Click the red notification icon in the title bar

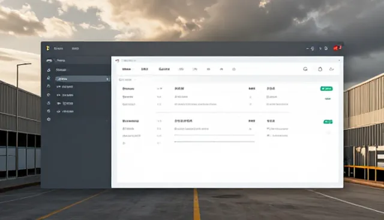337,48
